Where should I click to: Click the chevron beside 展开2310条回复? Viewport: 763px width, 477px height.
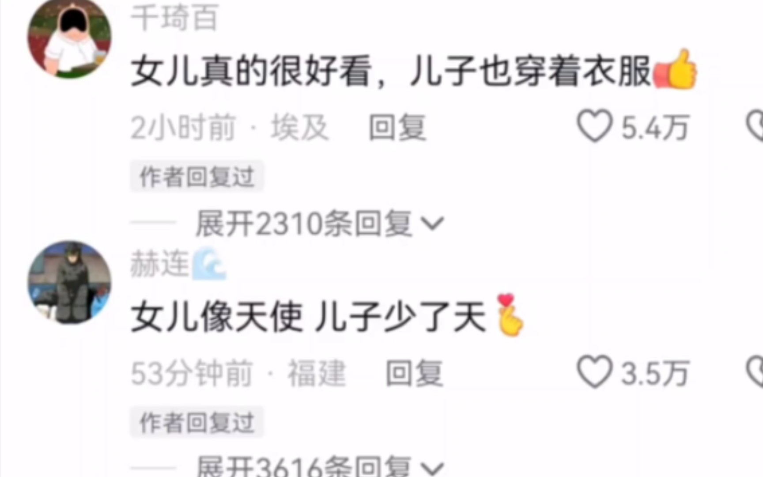[x=432, y=224]
